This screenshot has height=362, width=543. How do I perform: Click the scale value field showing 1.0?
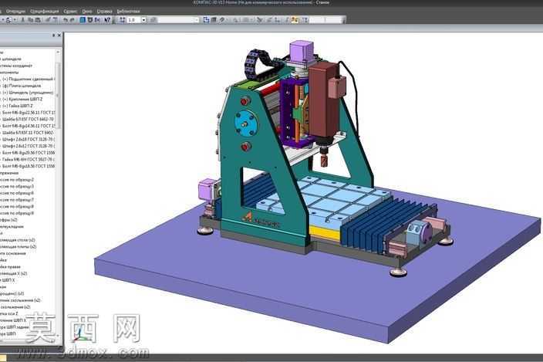pos(134,20)
